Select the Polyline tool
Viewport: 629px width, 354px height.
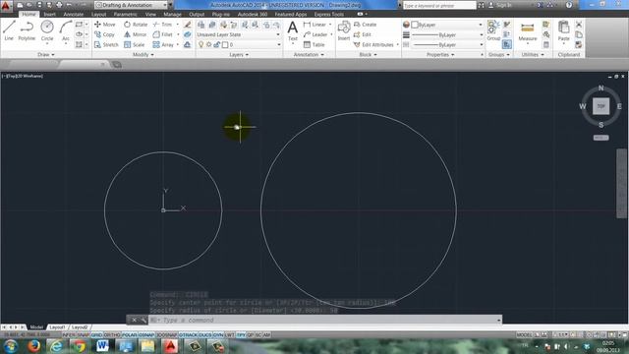[x=27, y=30]
